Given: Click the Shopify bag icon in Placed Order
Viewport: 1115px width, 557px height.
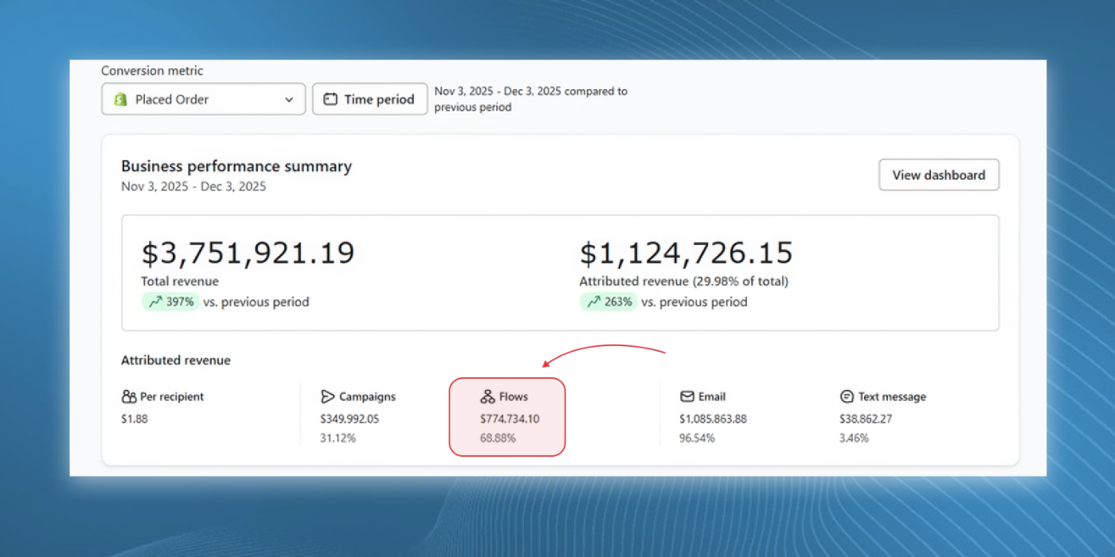Looking at the screenshot, I should pos(121,99).
